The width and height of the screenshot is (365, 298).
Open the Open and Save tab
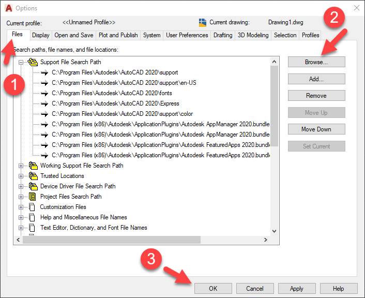(x=74, y=35)
